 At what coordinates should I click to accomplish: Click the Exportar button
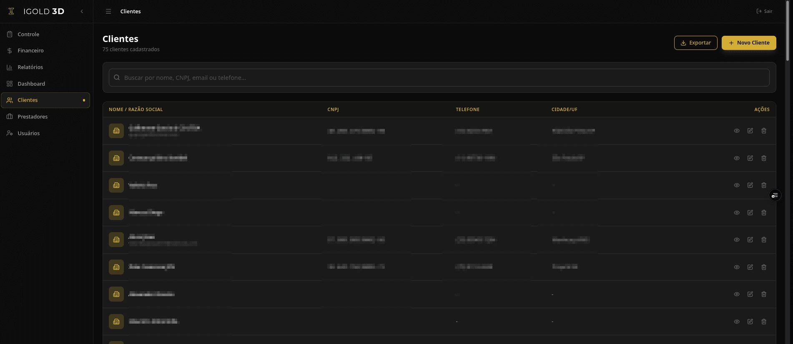695,43
